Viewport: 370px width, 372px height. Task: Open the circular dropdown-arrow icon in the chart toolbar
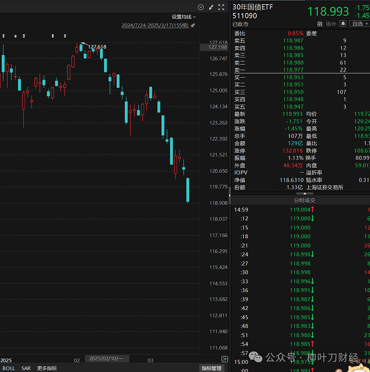pyautogui.click(x=200, y=7)
